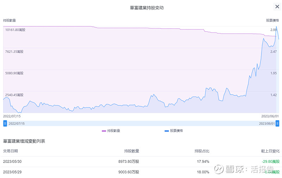
Task: Click the 交易日期 column header
Action: (11, 151)
